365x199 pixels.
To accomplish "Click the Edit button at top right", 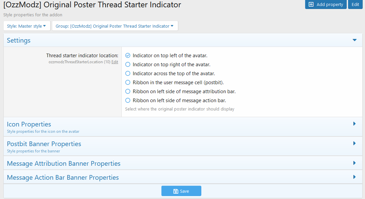I will pyautogui.click(x=355, y=5).
